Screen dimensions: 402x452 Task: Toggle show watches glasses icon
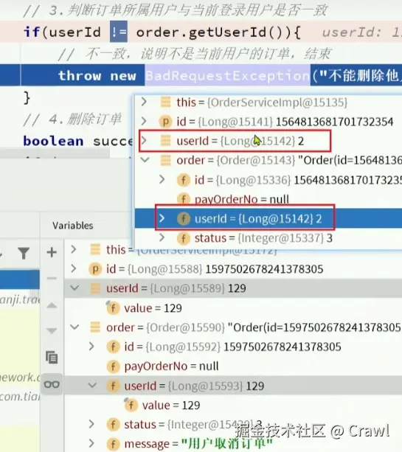click(52, 384)
